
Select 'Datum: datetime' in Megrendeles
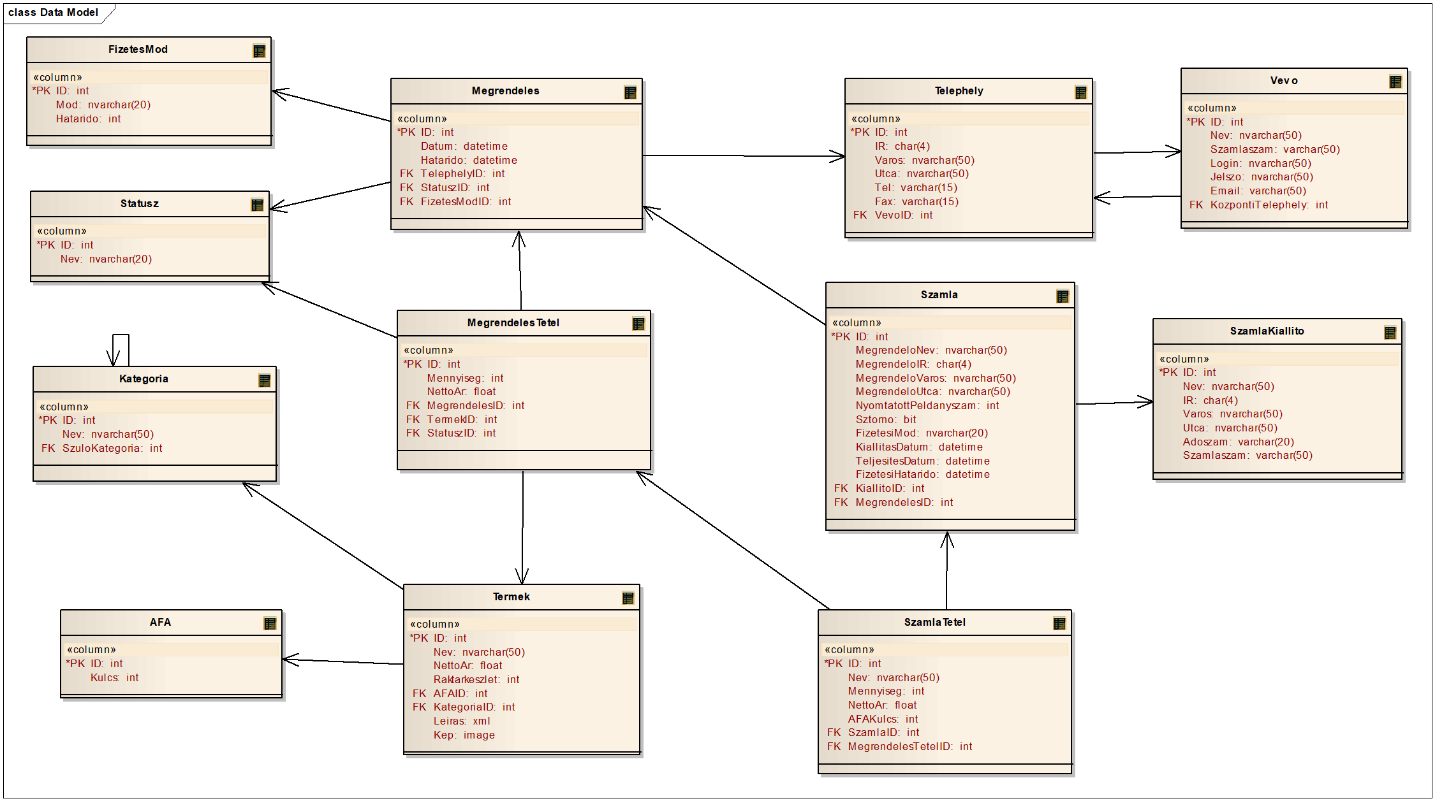pos(464,147)
